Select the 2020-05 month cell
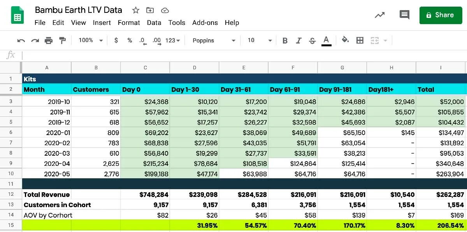 (47, 174)
